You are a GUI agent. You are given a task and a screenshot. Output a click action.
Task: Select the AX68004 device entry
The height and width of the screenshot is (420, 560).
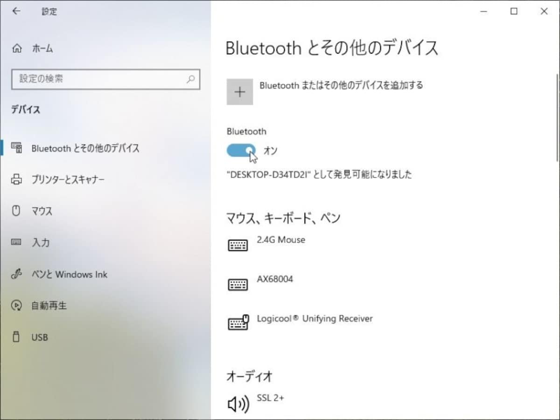[275, 279]
